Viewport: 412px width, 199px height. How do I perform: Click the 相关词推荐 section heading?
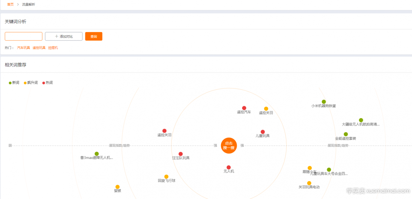coord(16,65)
